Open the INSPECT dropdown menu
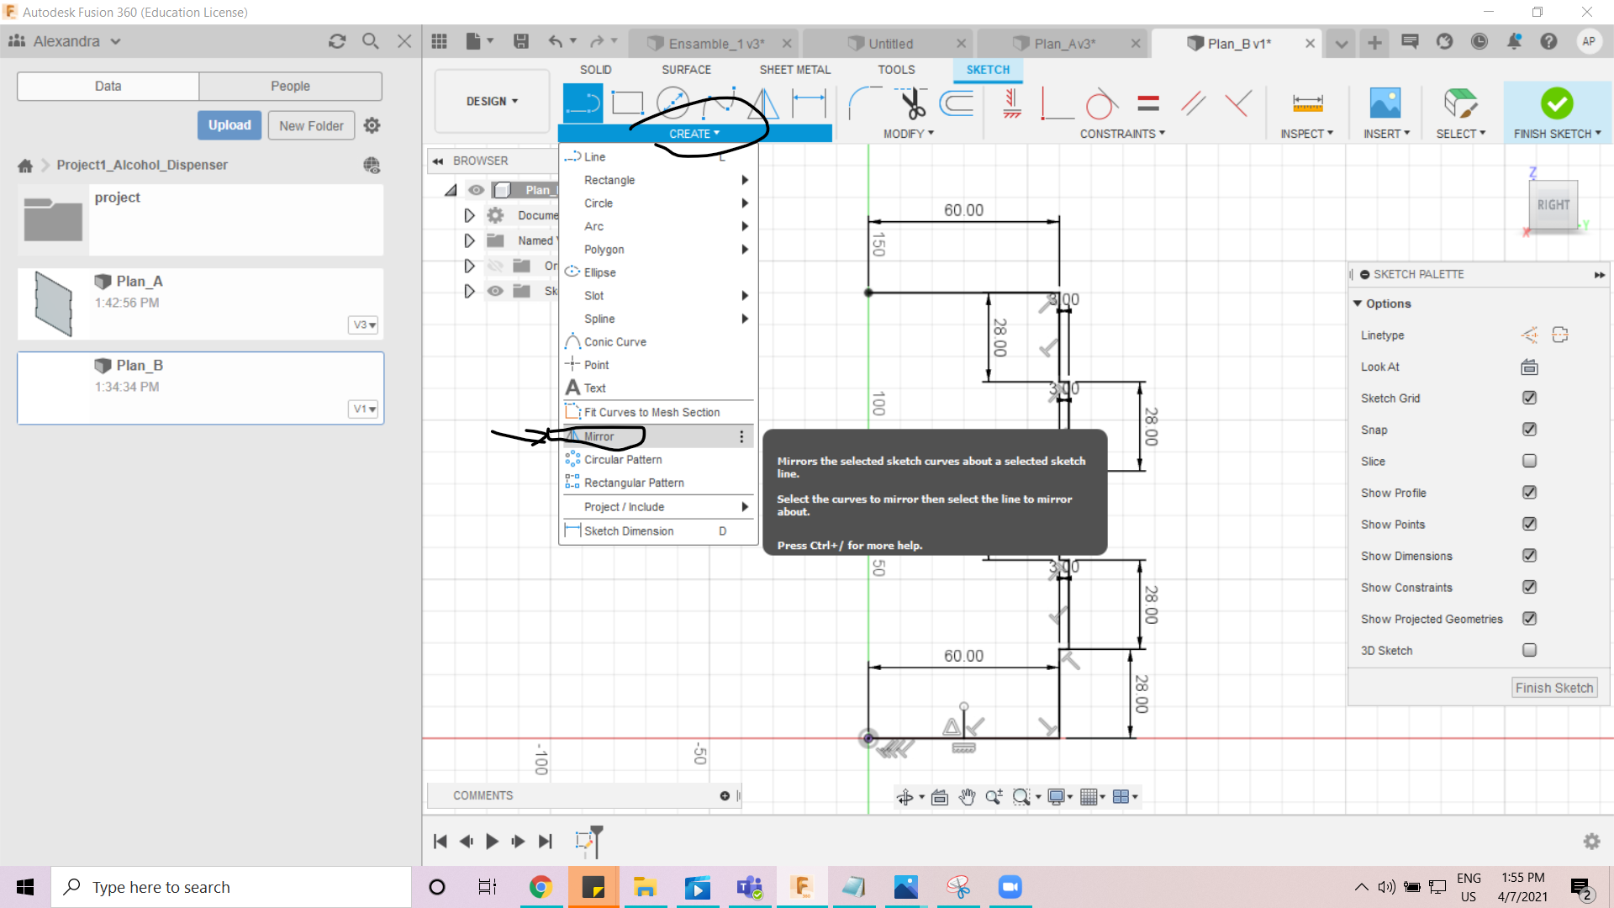 (x=1306, y=134)
